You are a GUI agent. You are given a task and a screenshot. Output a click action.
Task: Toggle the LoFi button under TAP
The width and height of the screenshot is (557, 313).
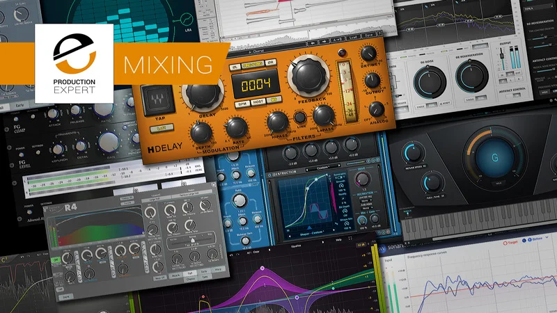point(162,128)
